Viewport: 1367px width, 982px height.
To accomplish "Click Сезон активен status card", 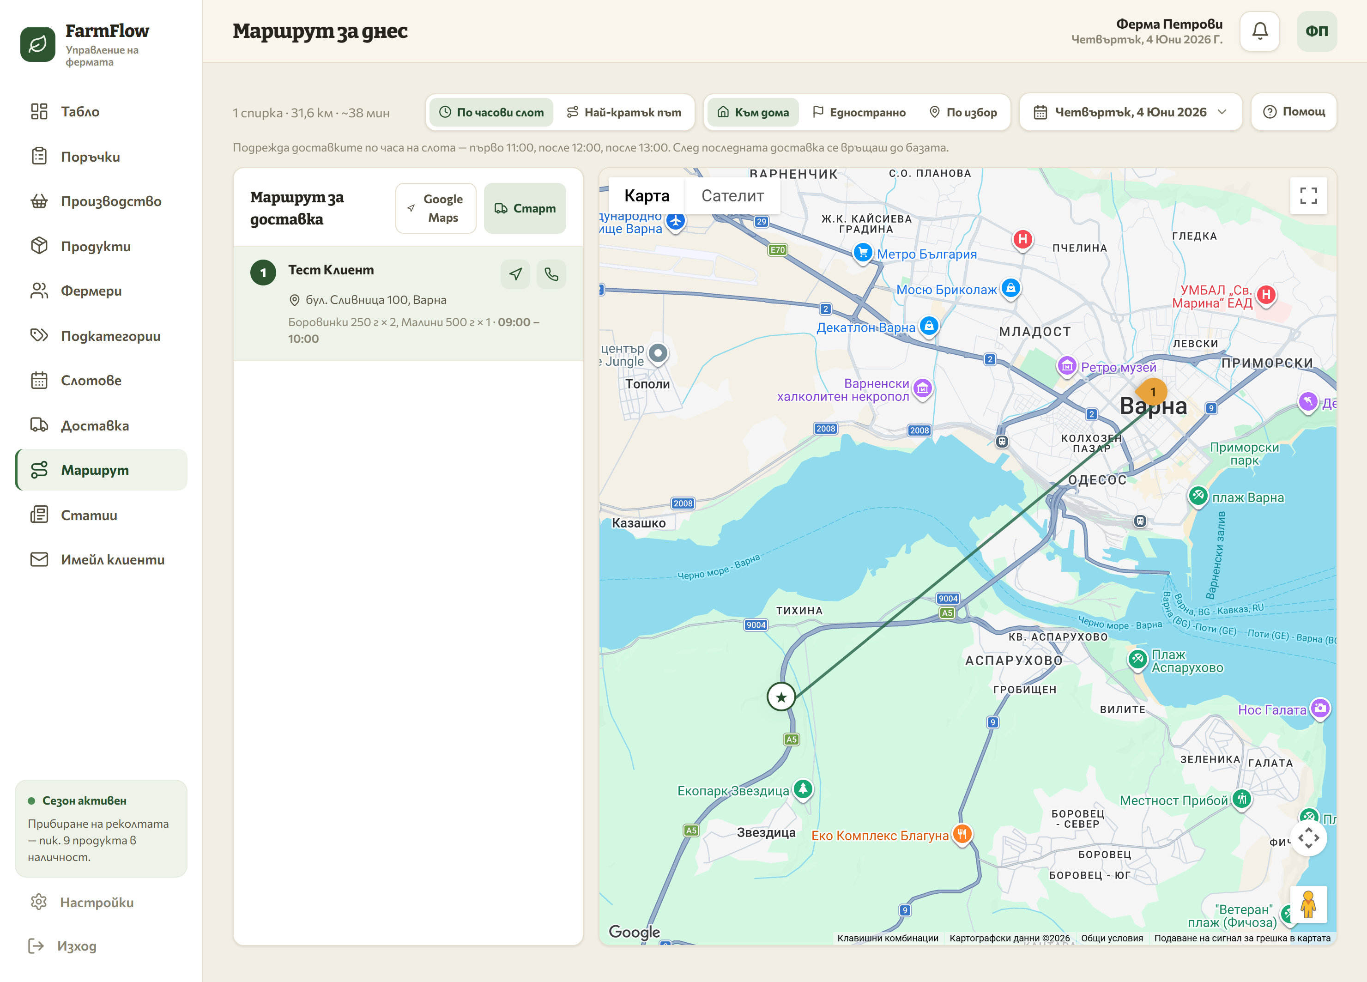I will 101,828.
